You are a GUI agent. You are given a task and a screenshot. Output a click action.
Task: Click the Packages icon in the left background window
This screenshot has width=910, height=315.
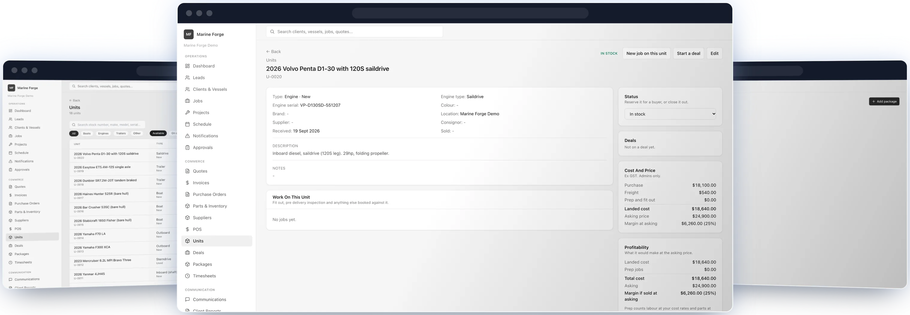click(x=10, y=254)
